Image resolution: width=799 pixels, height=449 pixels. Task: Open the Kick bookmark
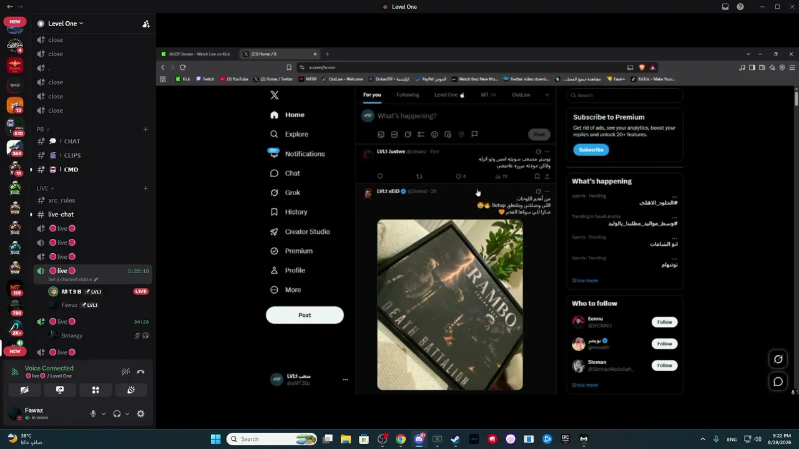[183, 79]
